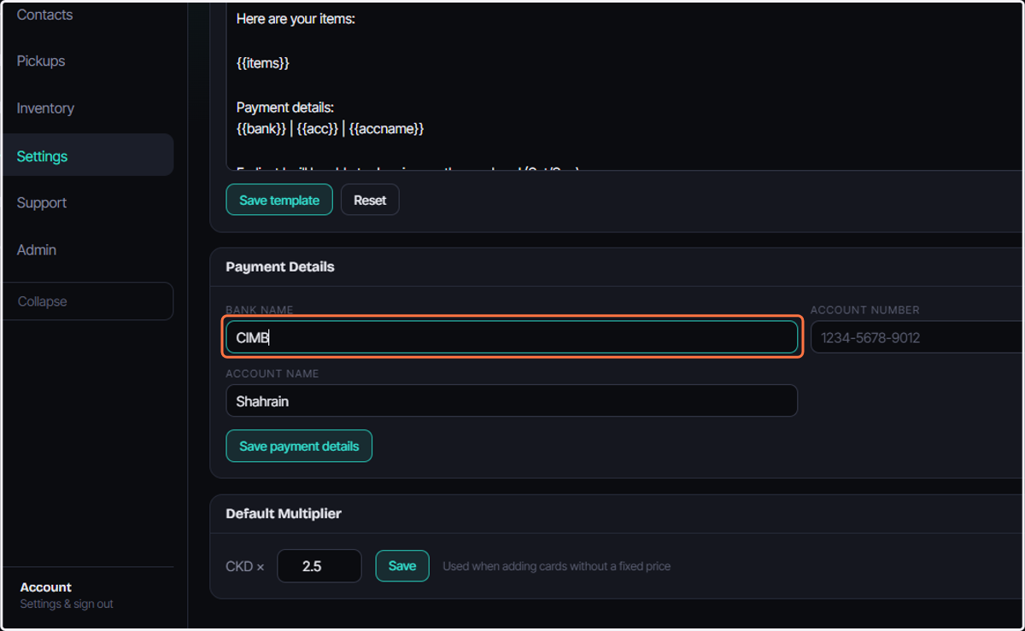Collapse the sidebar with Collapse button
This screenshot has height=631, width=1025.
88,301
